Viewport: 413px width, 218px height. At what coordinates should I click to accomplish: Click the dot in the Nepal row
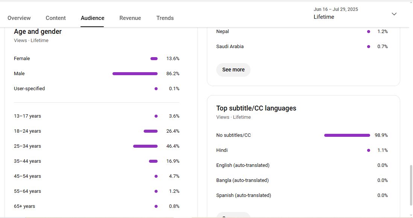tap(368, 32)
